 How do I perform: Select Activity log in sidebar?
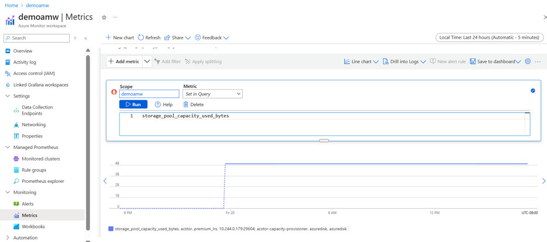(x=24, y=62)
